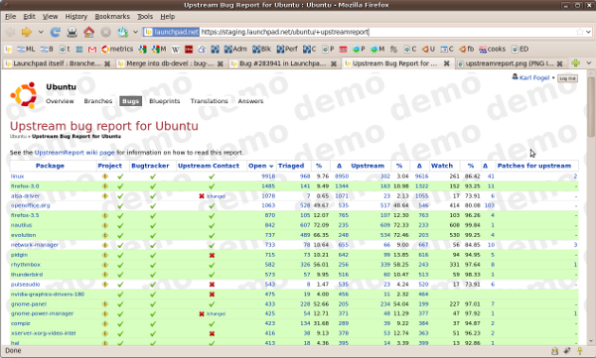Open the View menu

point(51,16)
